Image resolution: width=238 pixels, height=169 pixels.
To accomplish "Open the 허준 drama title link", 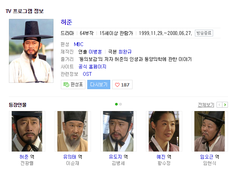I will tap(66, 22).
